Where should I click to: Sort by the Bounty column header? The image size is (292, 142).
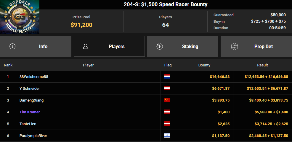[204, 65]
